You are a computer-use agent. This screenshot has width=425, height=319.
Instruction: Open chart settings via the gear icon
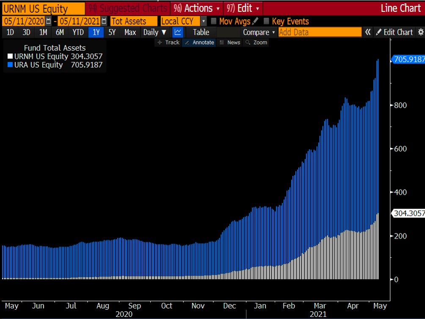coord(420,32)
